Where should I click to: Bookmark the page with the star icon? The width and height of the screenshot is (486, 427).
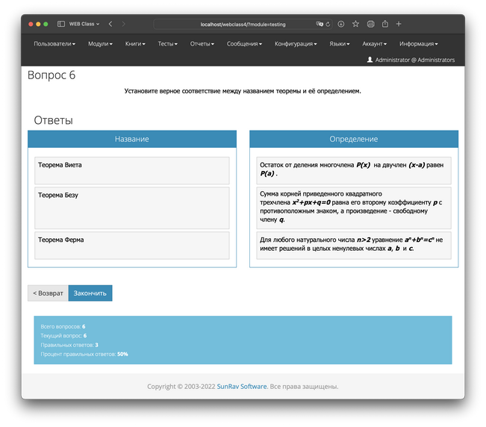[x=355, y=24]
